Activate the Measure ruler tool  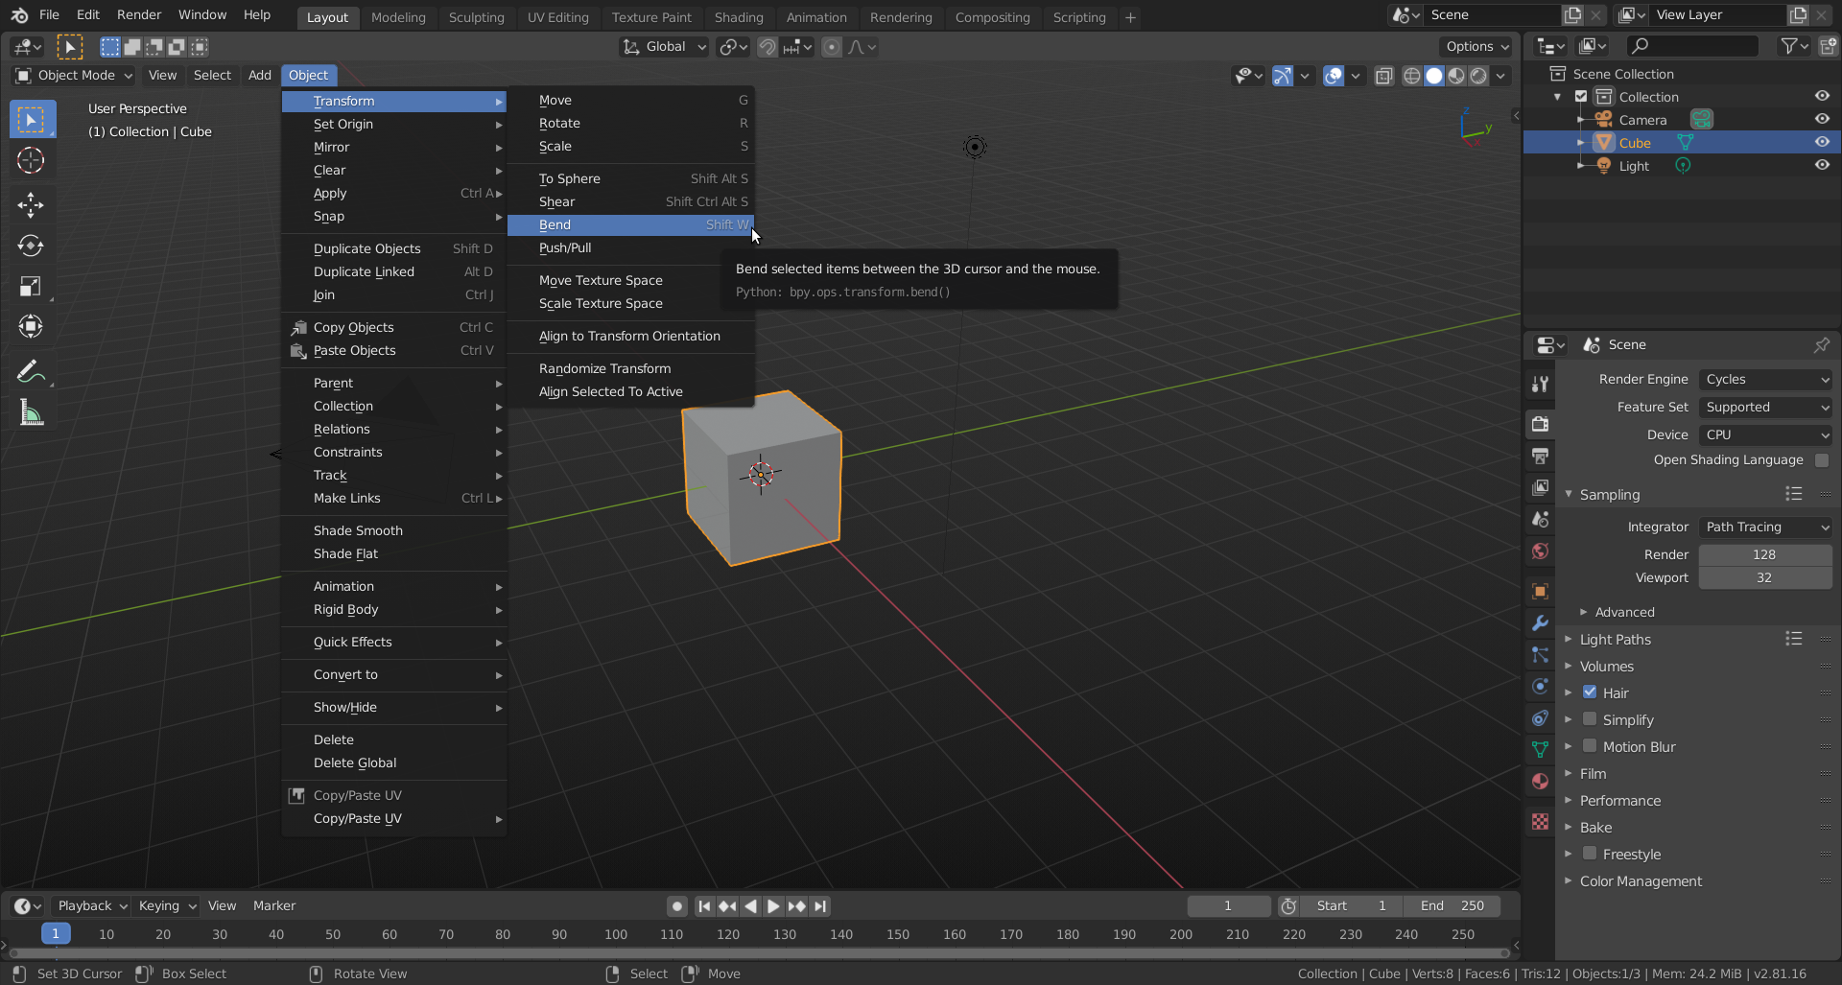tap(31, 412)
